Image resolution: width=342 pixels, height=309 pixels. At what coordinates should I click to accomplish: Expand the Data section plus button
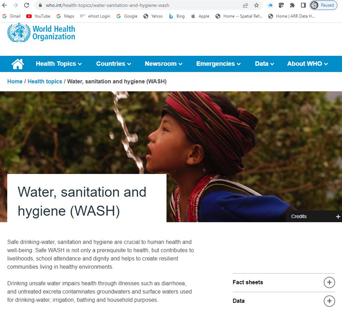pos(329,301)
